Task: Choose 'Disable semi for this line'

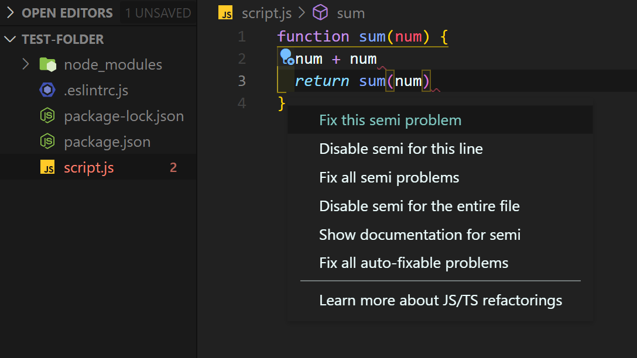Action: click(400, 149)
